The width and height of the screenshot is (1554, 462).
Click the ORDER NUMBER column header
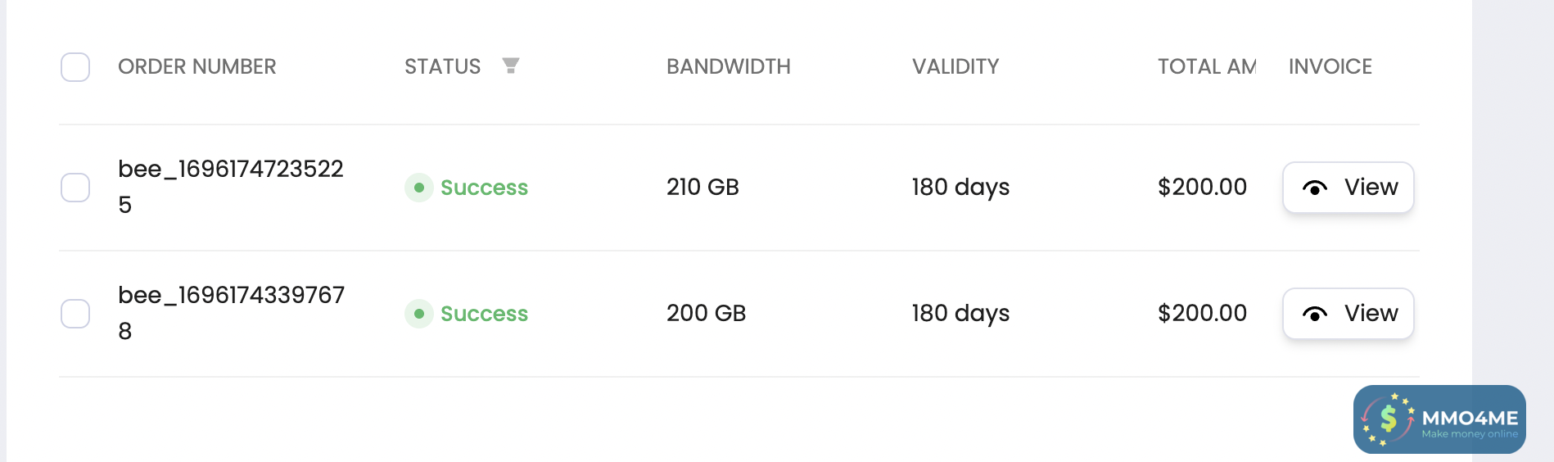pos(197,66)
